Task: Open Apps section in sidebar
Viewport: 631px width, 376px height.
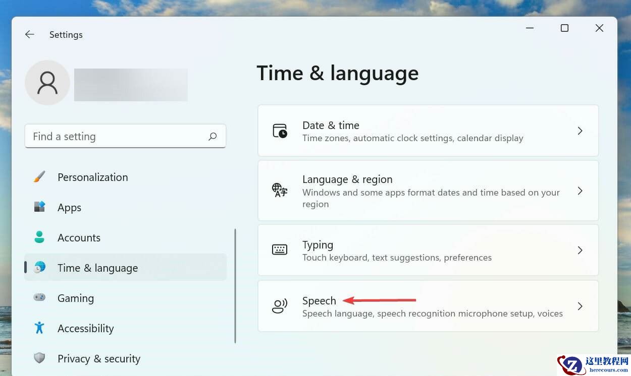Action: (125, 207)
